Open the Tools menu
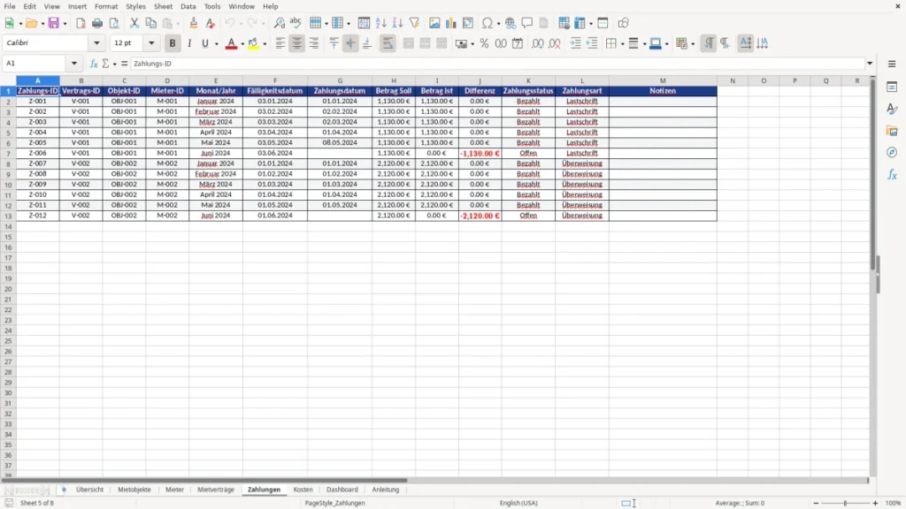This screenshot has width=906, height=509. 212,6
